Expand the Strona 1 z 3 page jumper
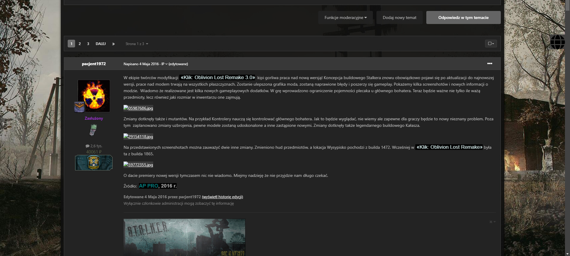 click(x=137, y=44)
